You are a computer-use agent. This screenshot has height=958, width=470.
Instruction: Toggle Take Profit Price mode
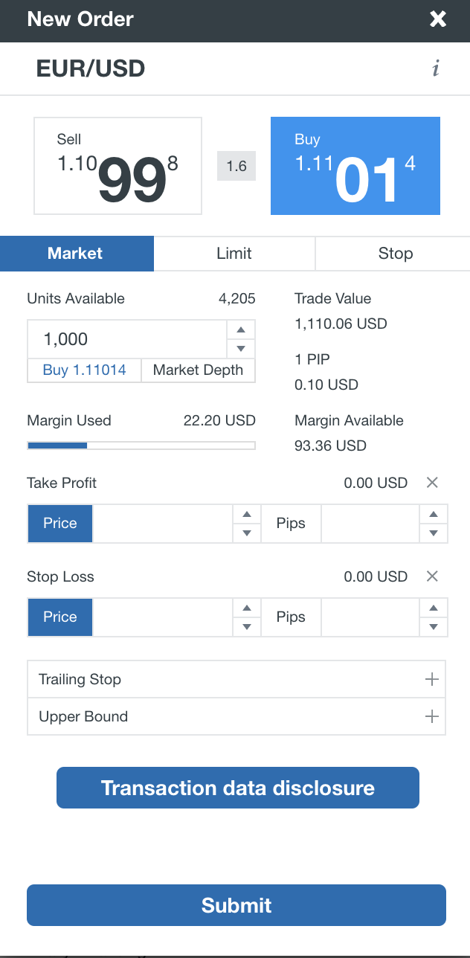point(60,524)
